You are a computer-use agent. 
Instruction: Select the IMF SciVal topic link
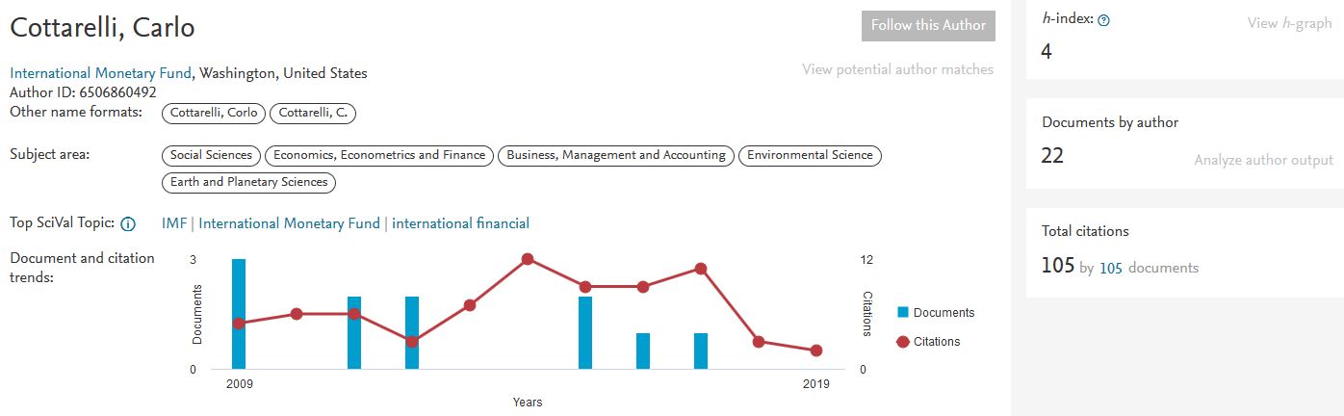click(x=174, y=223)
